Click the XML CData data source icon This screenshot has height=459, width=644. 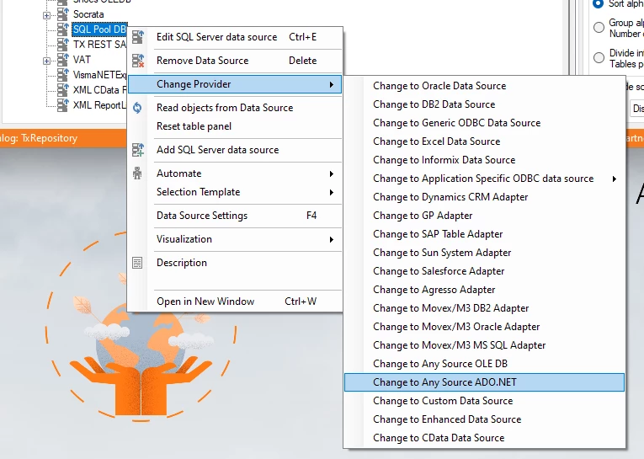pyautogui.click(x=63, y=90)
